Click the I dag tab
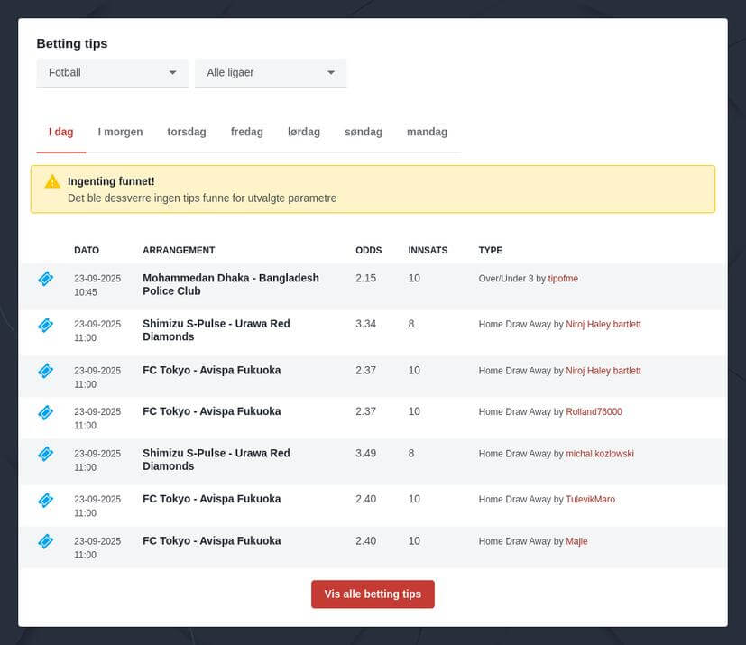This screenshot has height=645, width=746. pos(61,132)
